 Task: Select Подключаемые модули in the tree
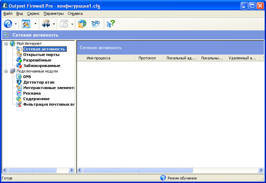click(x=37, y=71)
